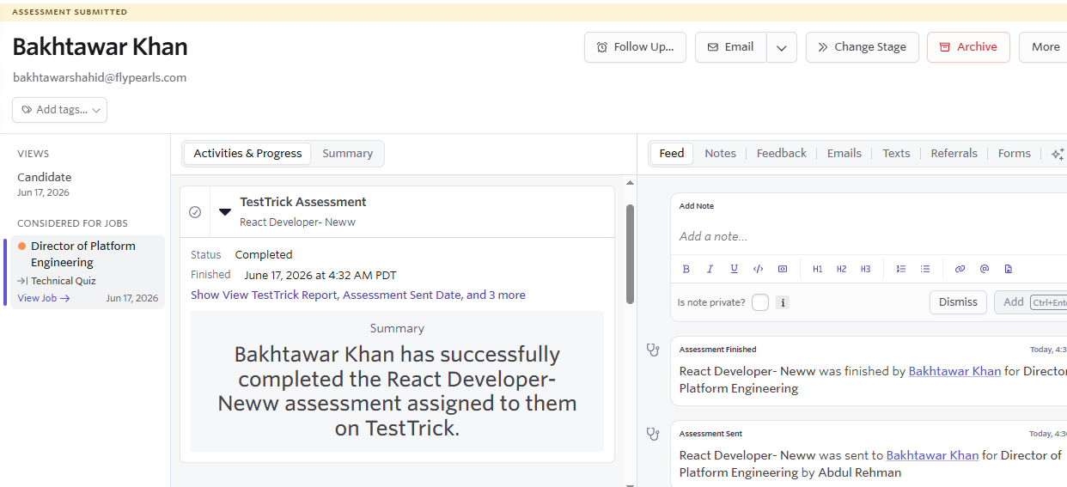Viewport: 1067px width, 487px height.
Task: Insert bulleted list in note
Action: click(925, 269)
